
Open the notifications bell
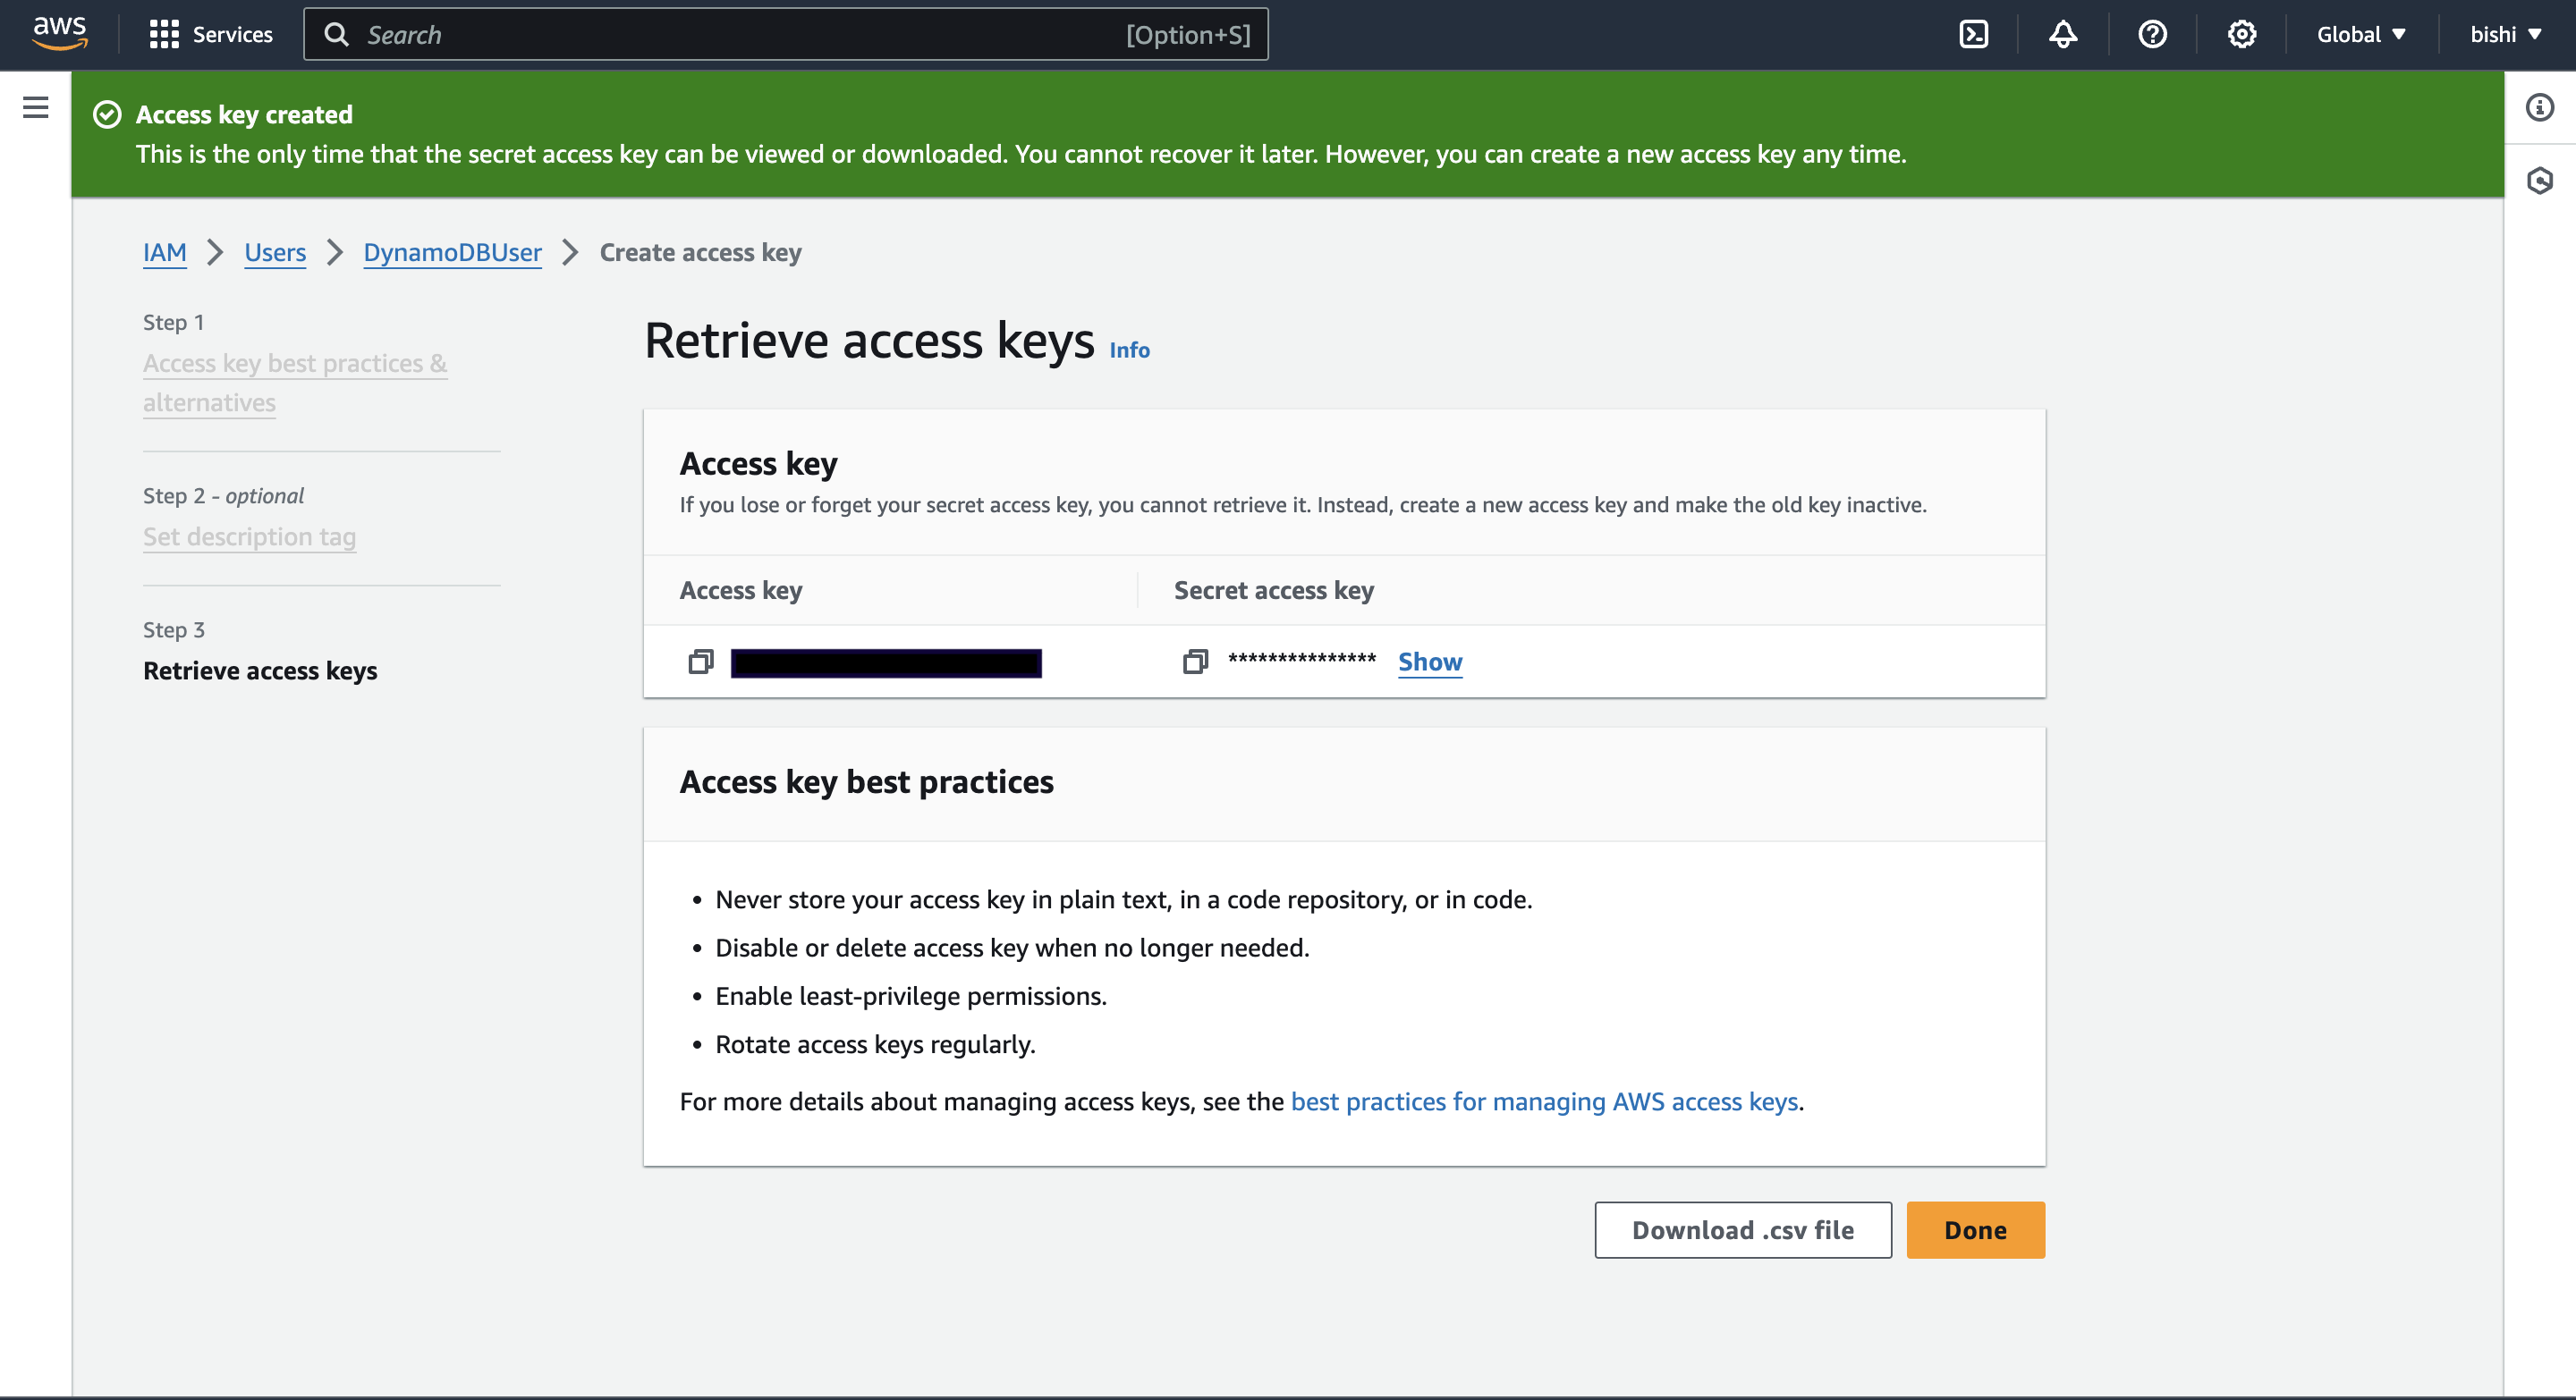[2062, 35]
